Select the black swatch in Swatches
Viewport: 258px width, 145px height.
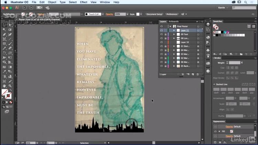pyautogui.click(x=222, y=32)
